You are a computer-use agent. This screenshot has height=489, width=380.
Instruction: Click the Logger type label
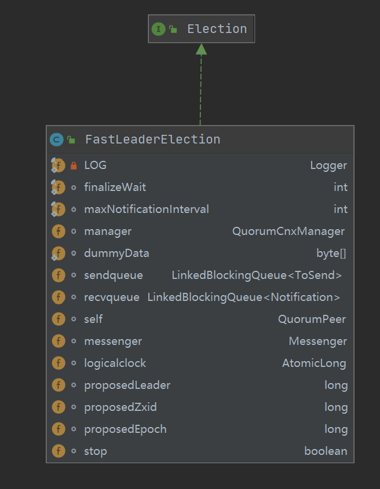coord(328,166)
